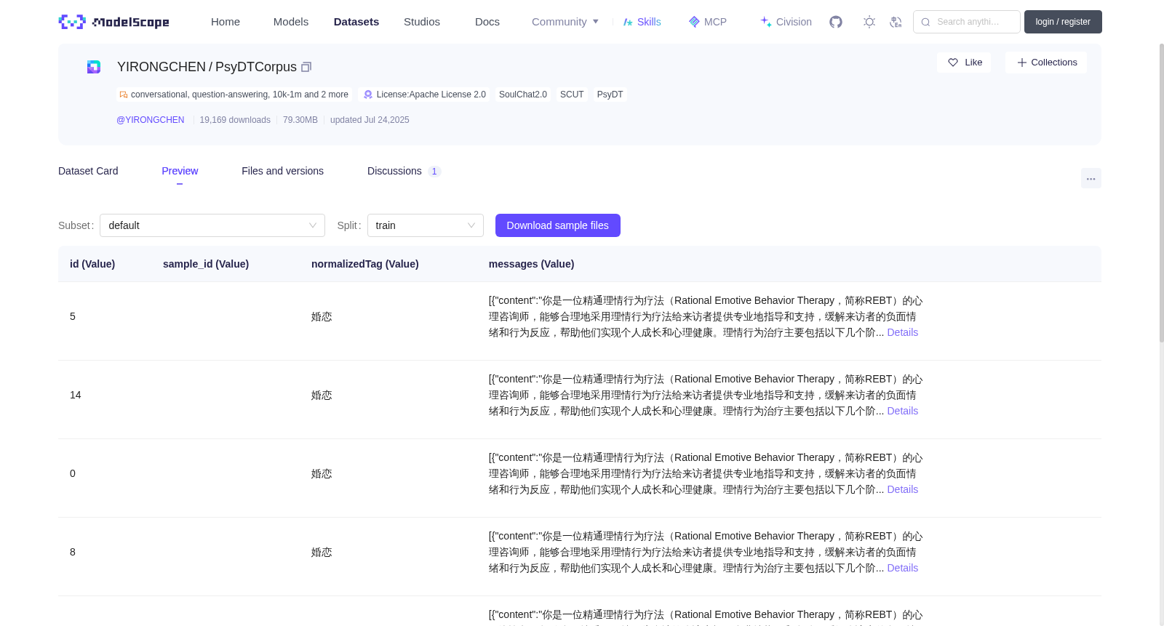Image resolution: width=1164 pixels, height=626 pixels.
Task: Click the ModelScope logo
Action: [114, 22]
